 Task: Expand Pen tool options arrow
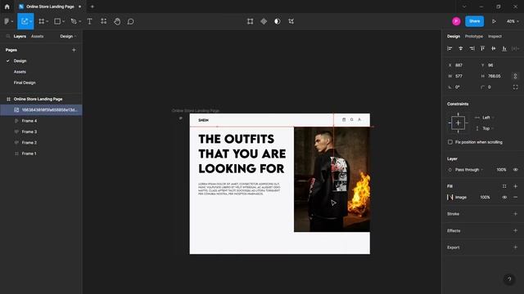(x=80, y=22)
